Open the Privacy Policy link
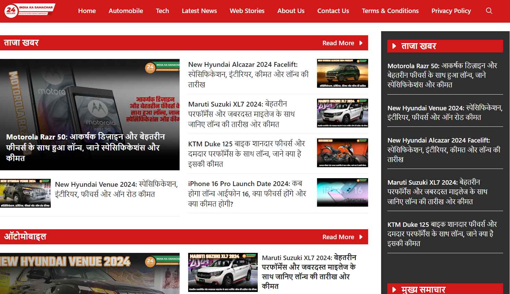This screenshot has height=294, width=510. coord(451,11)
